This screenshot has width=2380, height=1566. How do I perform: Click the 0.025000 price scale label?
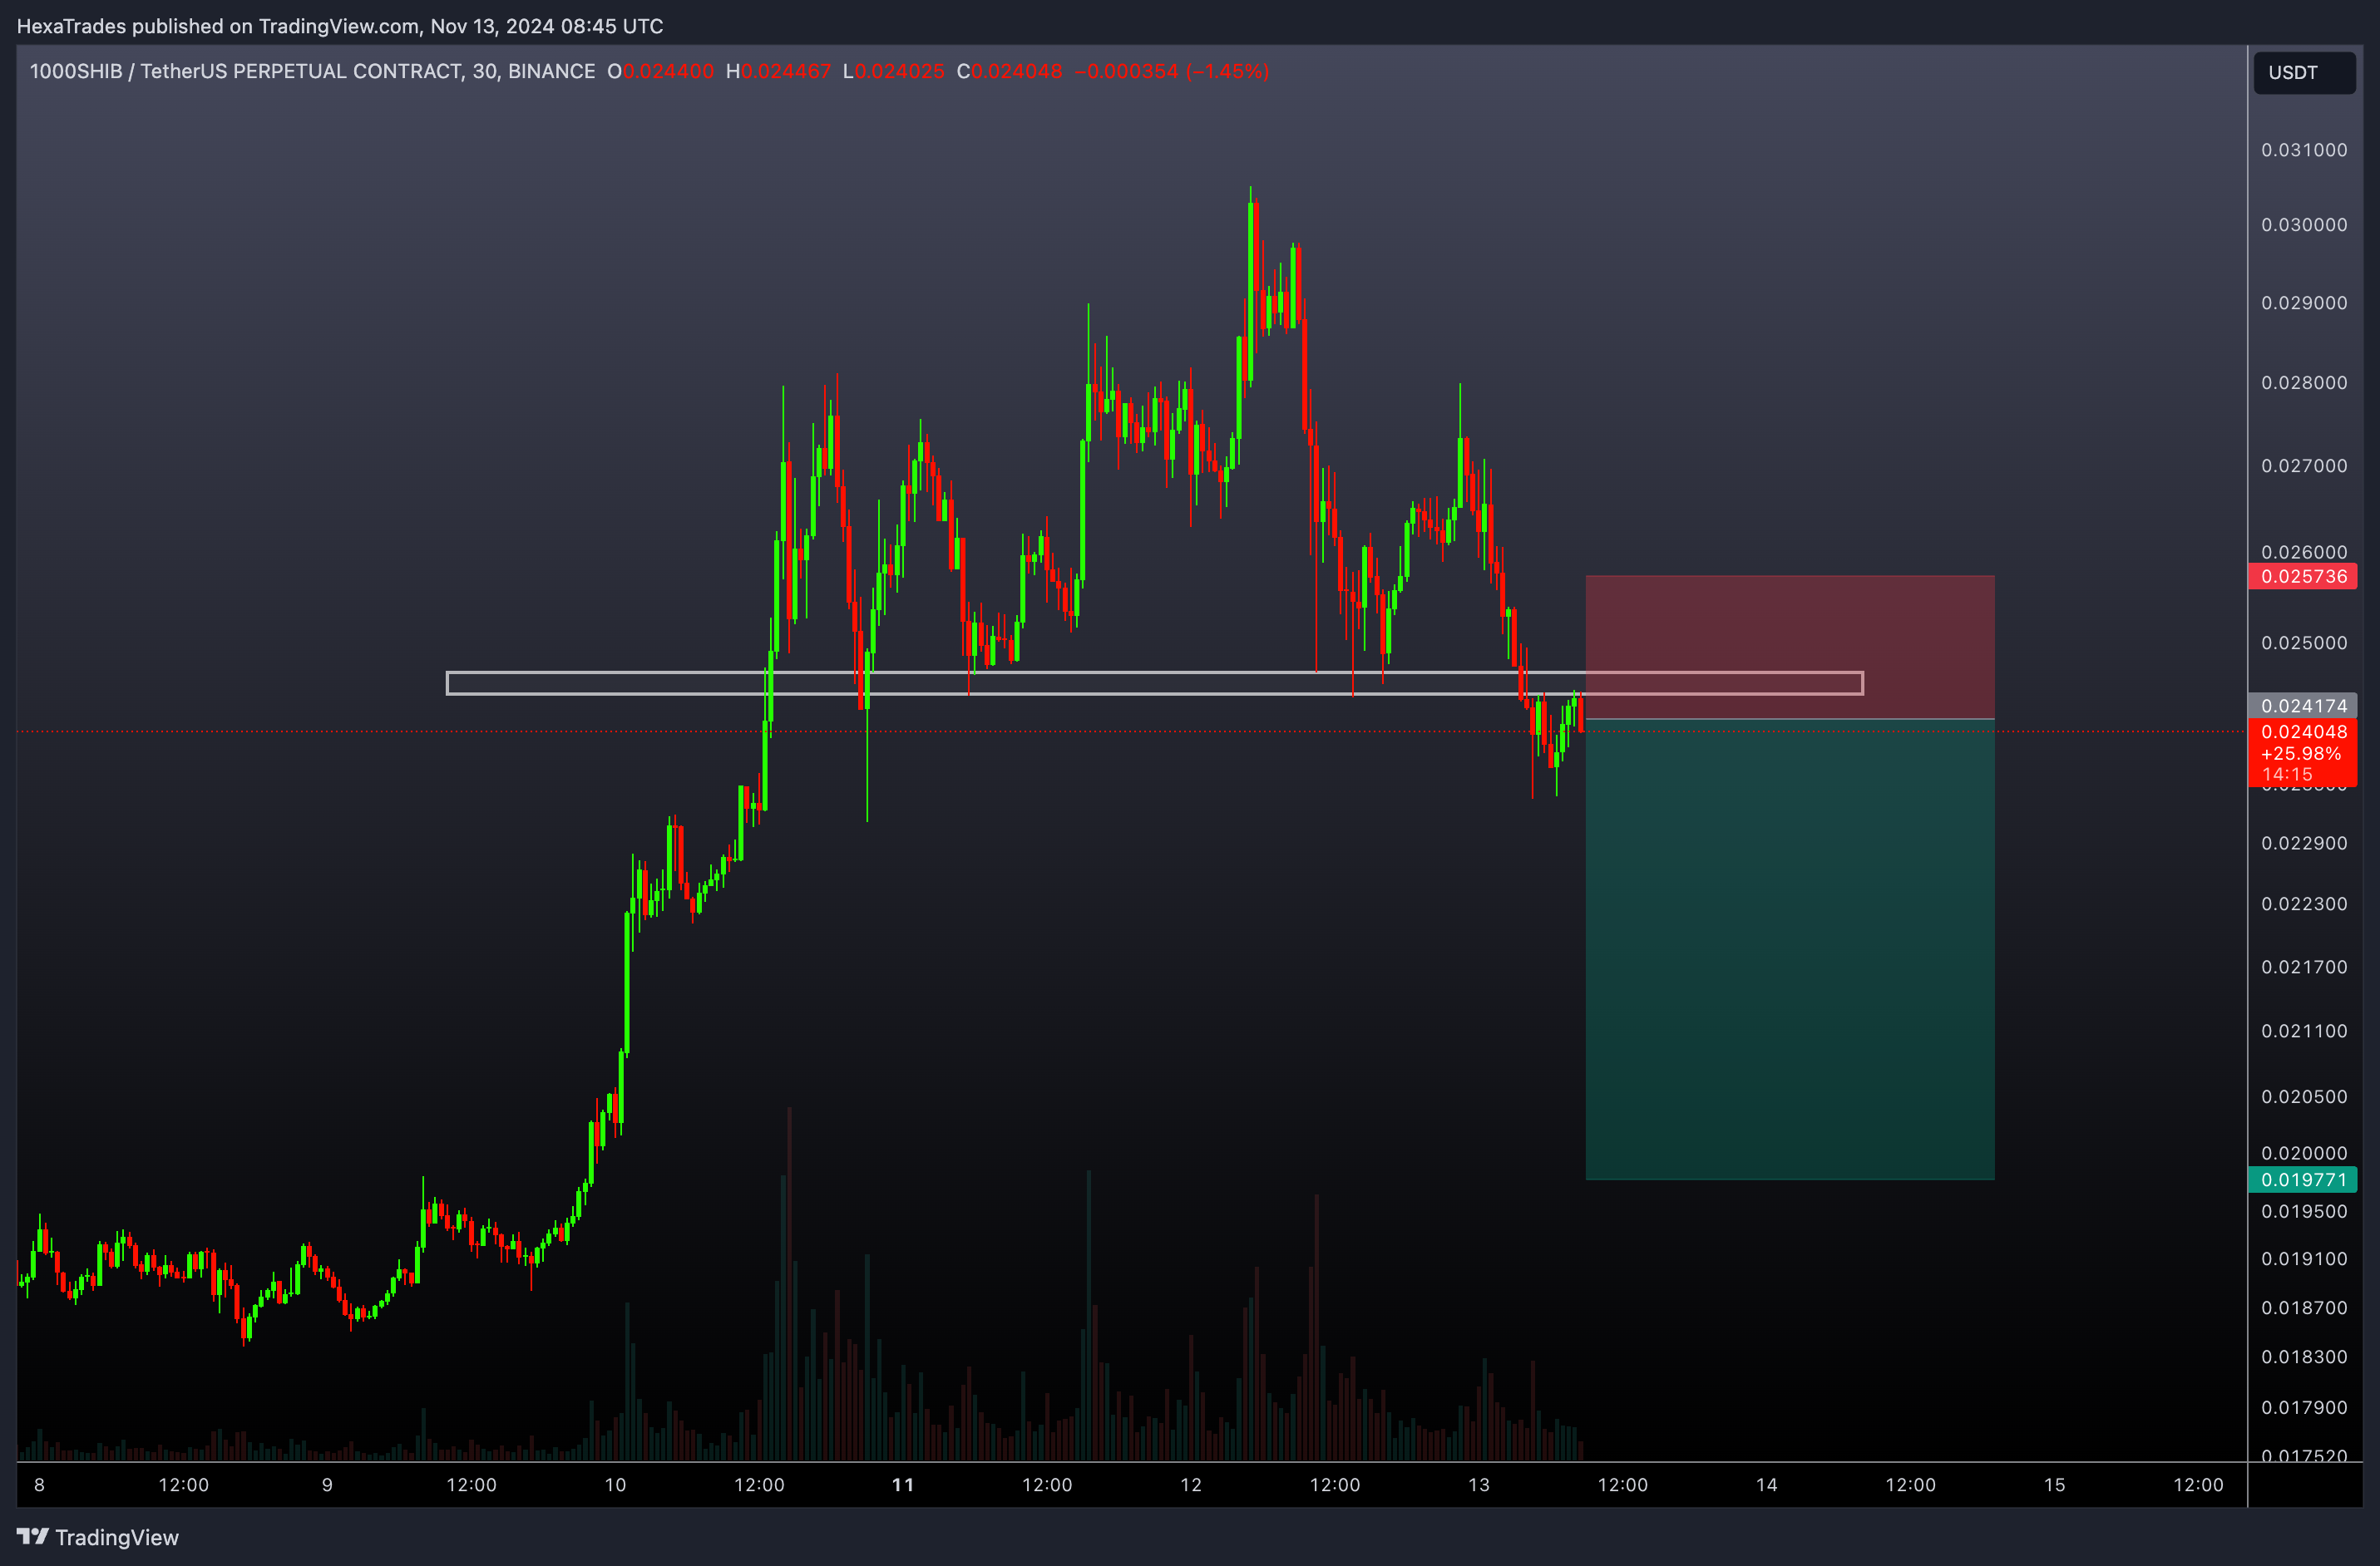click(2304, 643)
